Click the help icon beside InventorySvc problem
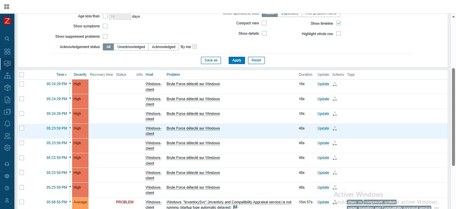Viewport: 456px width, 209px height. click(x=235, y=207)
